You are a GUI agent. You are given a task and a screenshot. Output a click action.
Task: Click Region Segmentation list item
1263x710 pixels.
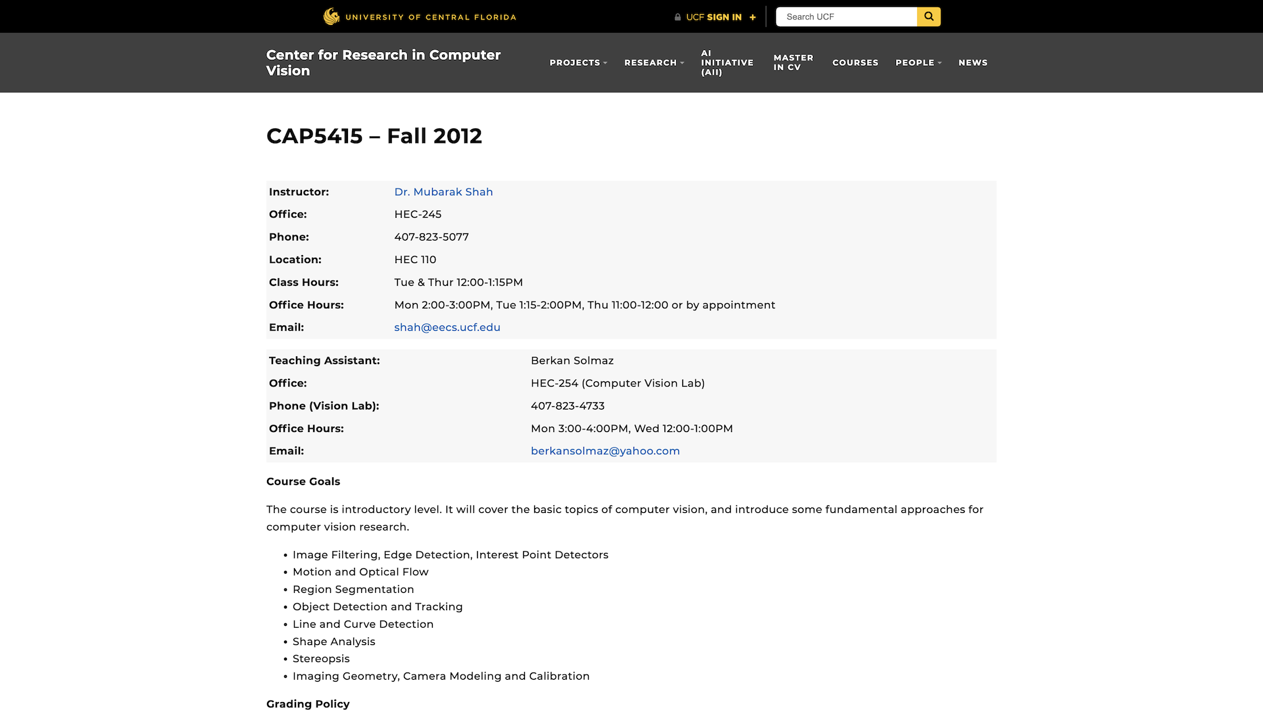coord(353,590)
